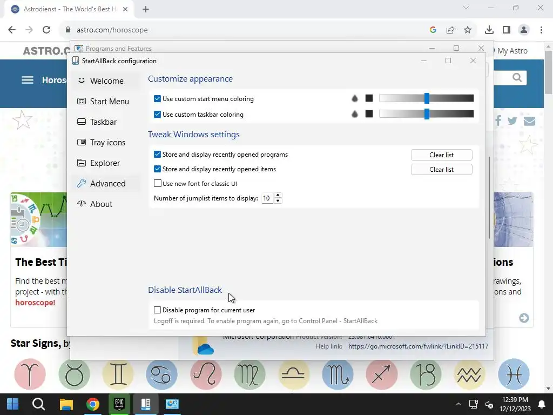Click the astro.com search magnifier

click(x=517, y=78)
